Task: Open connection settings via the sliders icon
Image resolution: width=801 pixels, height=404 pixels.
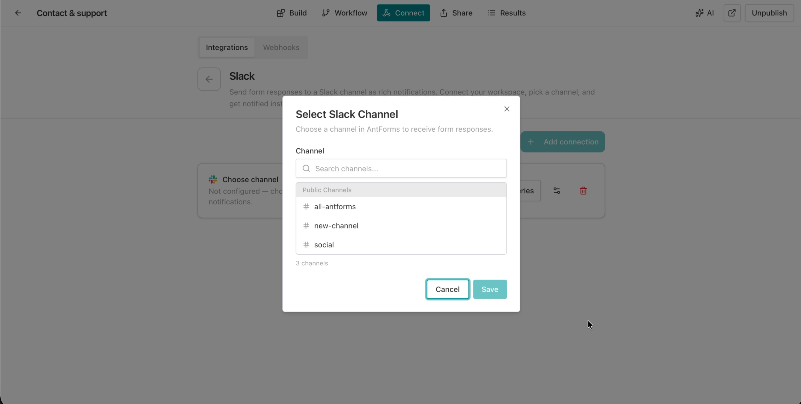Action: coord(557,190)
